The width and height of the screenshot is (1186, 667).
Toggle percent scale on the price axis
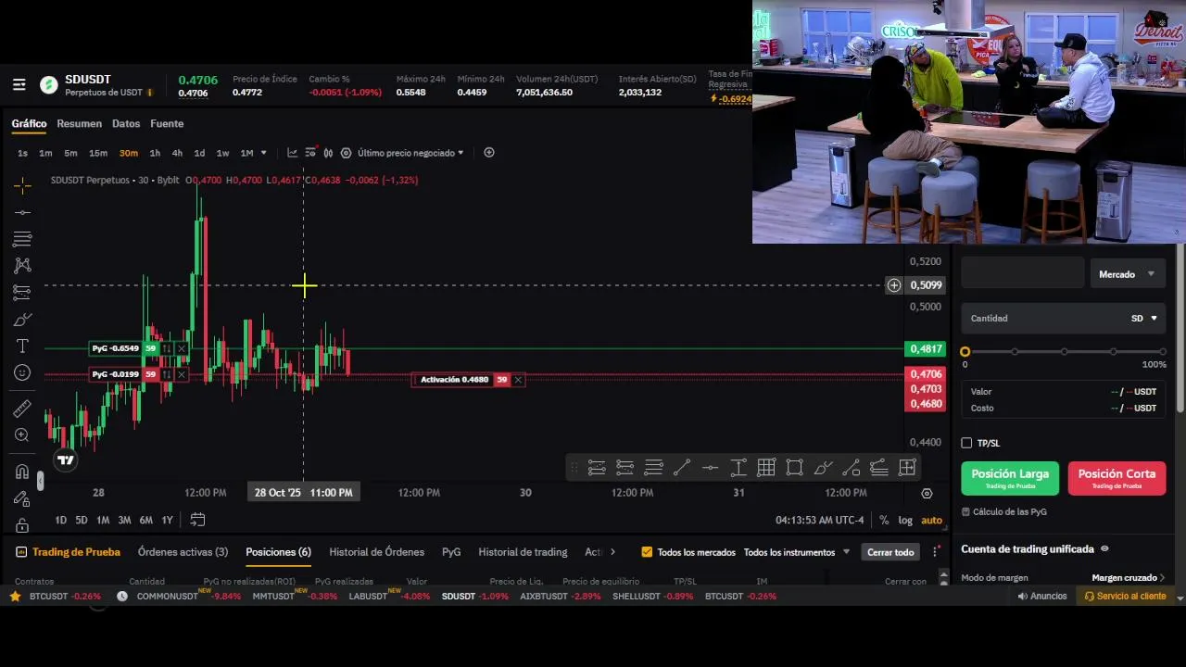884,520
